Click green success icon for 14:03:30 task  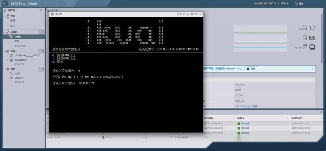pyautogui.click(x=239, y=128)
